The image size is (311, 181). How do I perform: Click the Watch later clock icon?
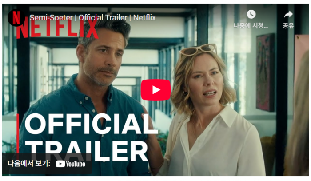click(x=251, y=14)
